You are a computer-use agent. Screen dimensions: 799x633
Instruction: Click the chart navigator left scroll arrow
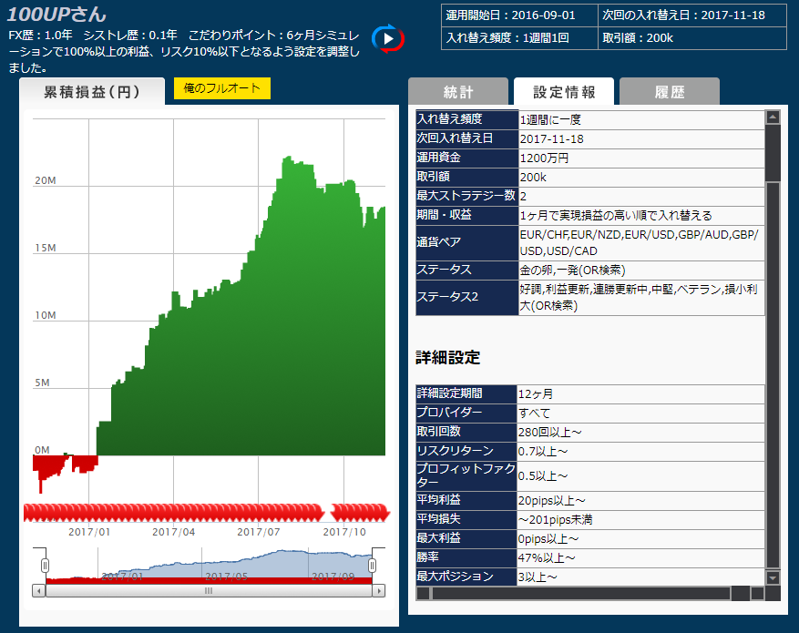39,591
